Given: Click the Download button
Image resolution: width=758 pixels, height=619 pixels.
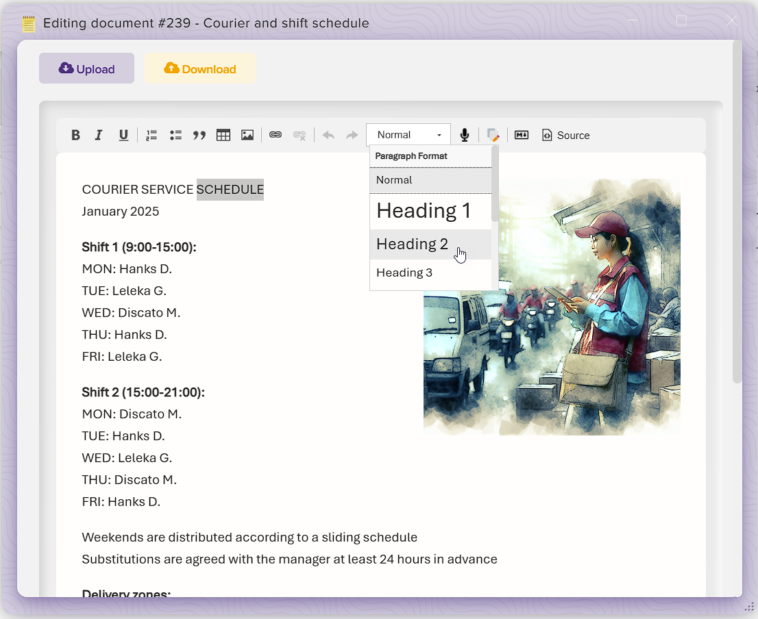Looking at the screenshot, I should pyautogui.click(x=200, y=68).
